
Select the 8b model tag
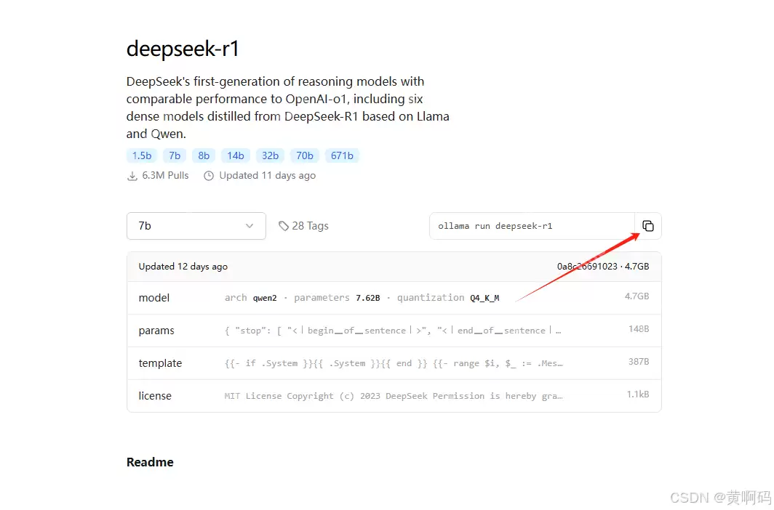coord(204,155)
